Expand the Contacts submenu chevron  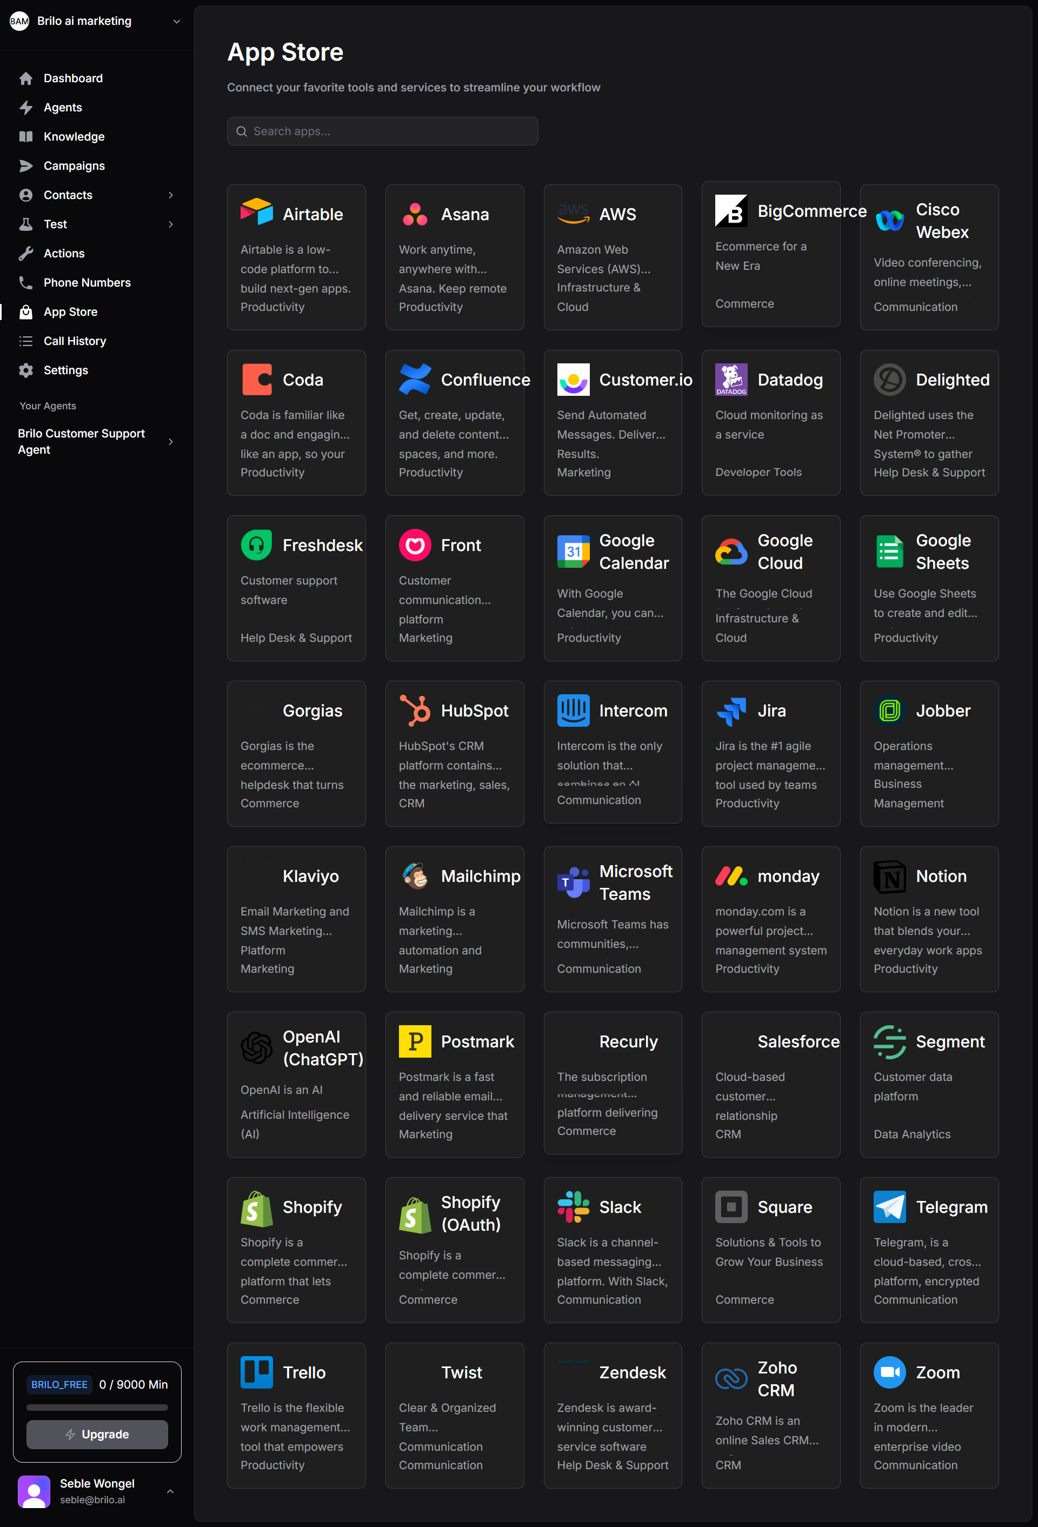coord(171,195)
